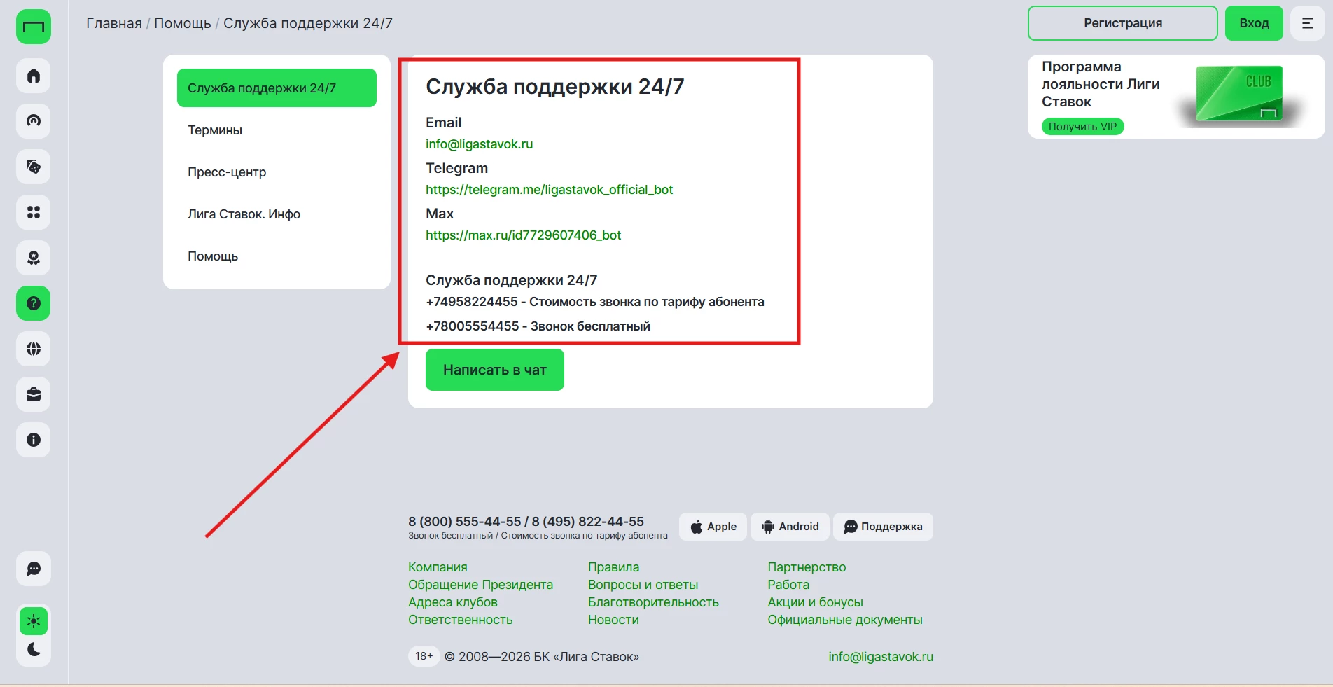Open the four-dots grid icon in sidebar
This screenshot has width=1333, height=687.
point(34,212)
